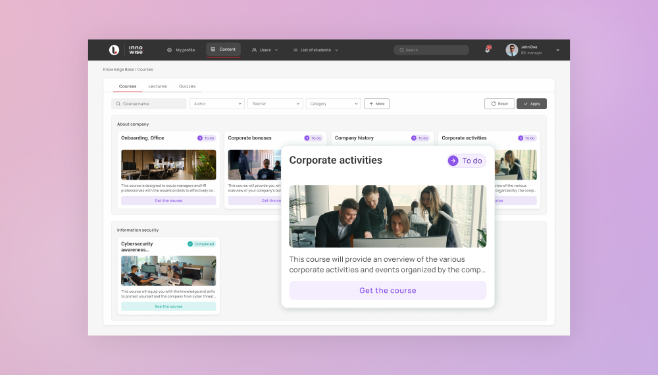Open the Cybersecurity awareness course thumbnail
Viewport: 658px width, 375px height.
click(168, 271)
